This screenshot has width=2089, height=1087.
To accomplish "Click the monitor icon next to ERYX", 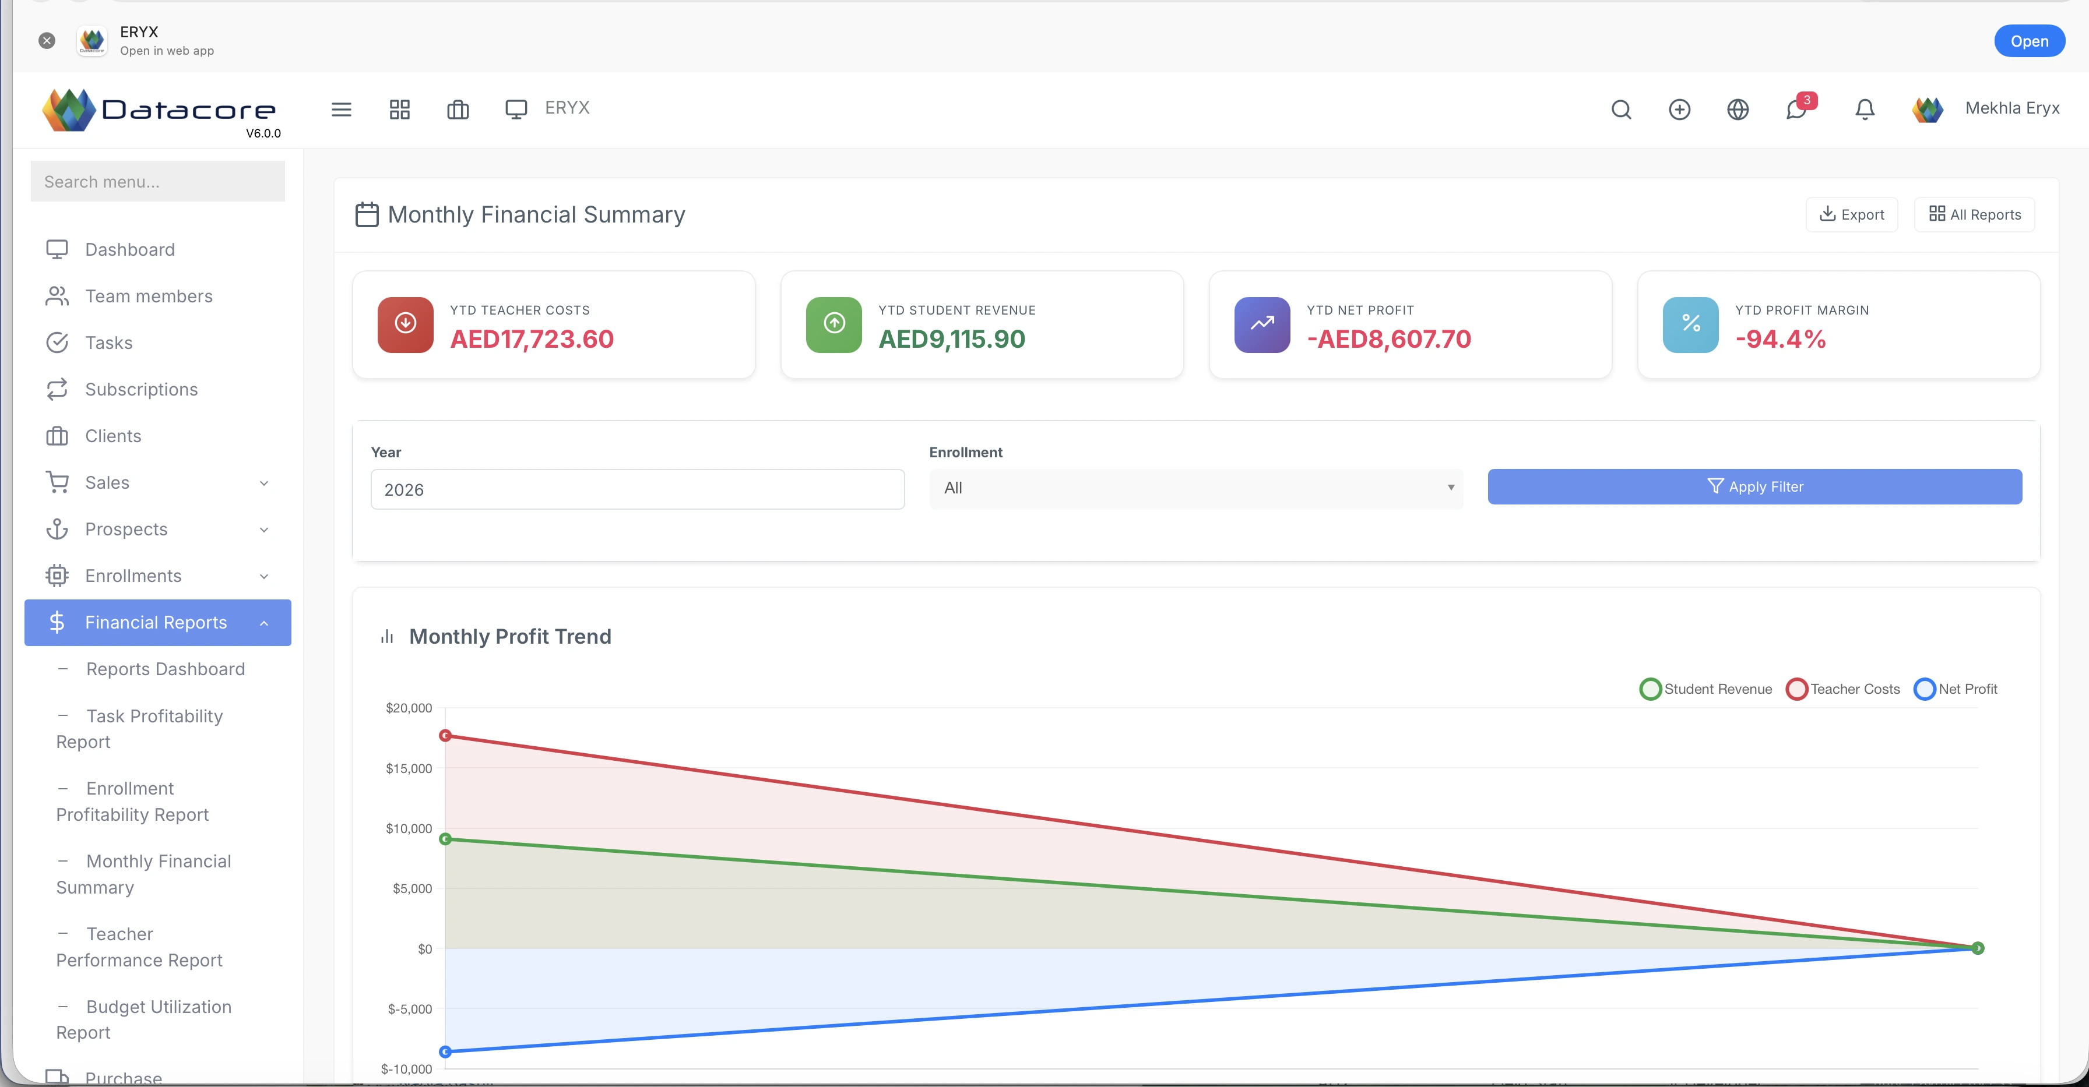I will 516,110.
